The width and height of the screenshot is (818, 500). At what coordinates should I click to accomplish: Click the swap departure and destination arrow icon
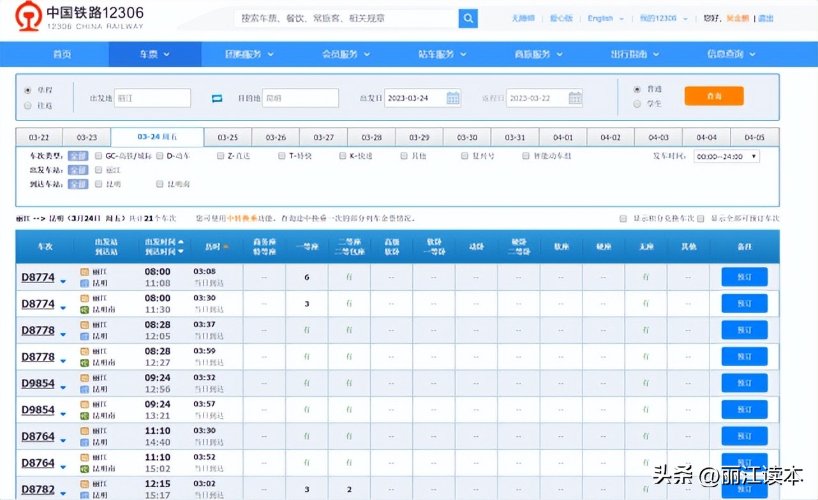coord(217,98)
